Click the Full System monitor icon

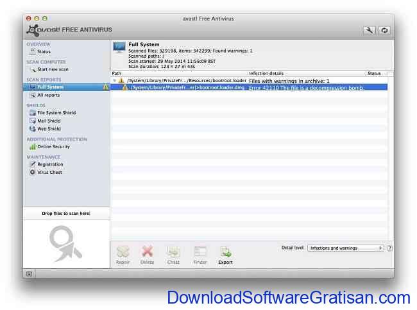(119, 47)
